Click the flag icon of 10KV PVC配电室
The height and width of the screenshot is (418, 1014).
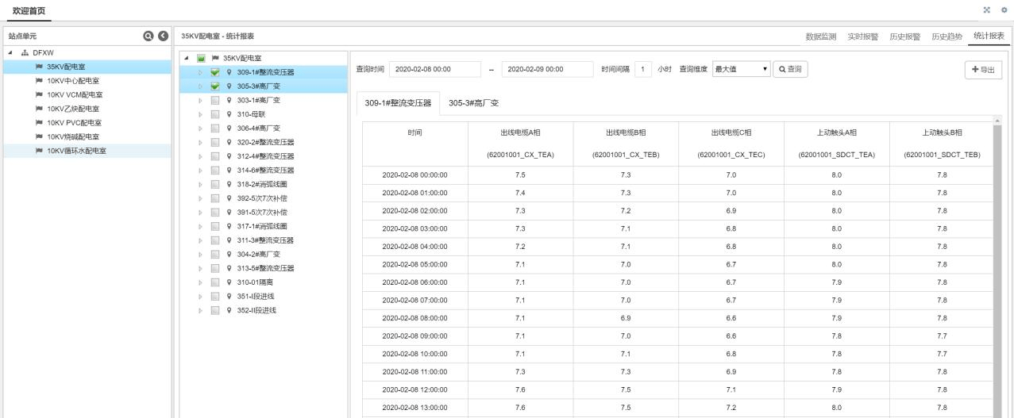pyautogui.click(x=38, y=123)
